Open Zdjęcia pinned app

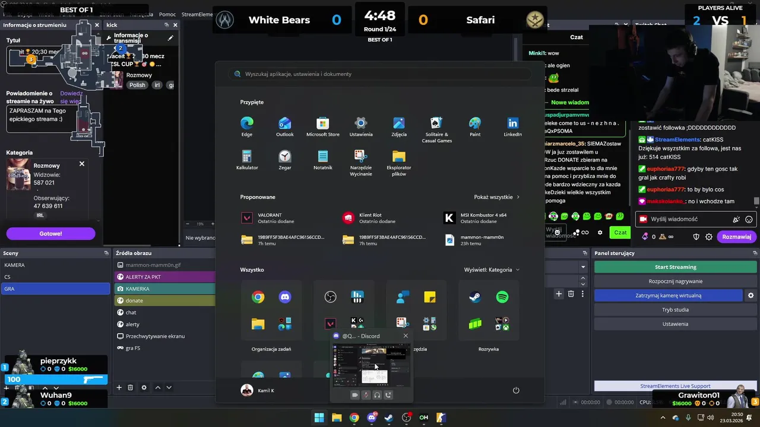coord(399,127)
